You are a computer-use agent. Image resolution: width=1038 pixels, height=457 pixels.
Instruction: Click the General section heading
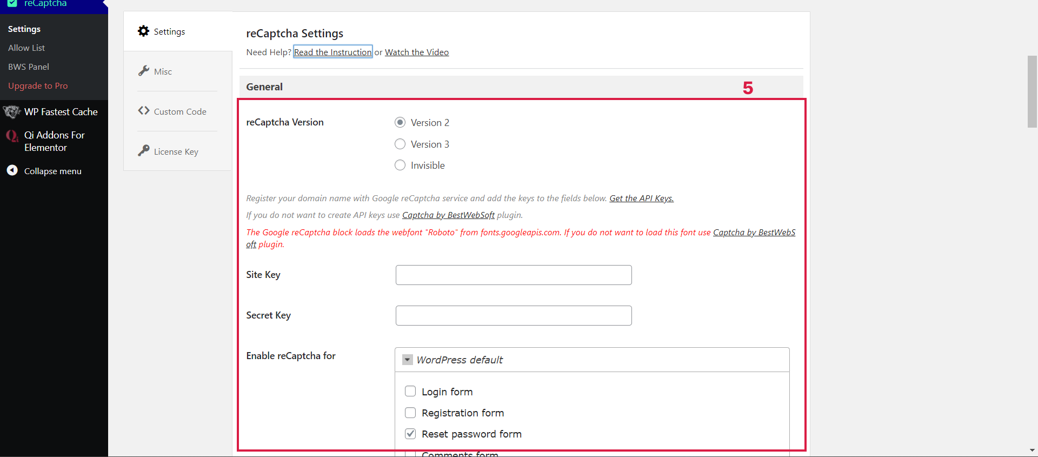(x=264, y=87)
